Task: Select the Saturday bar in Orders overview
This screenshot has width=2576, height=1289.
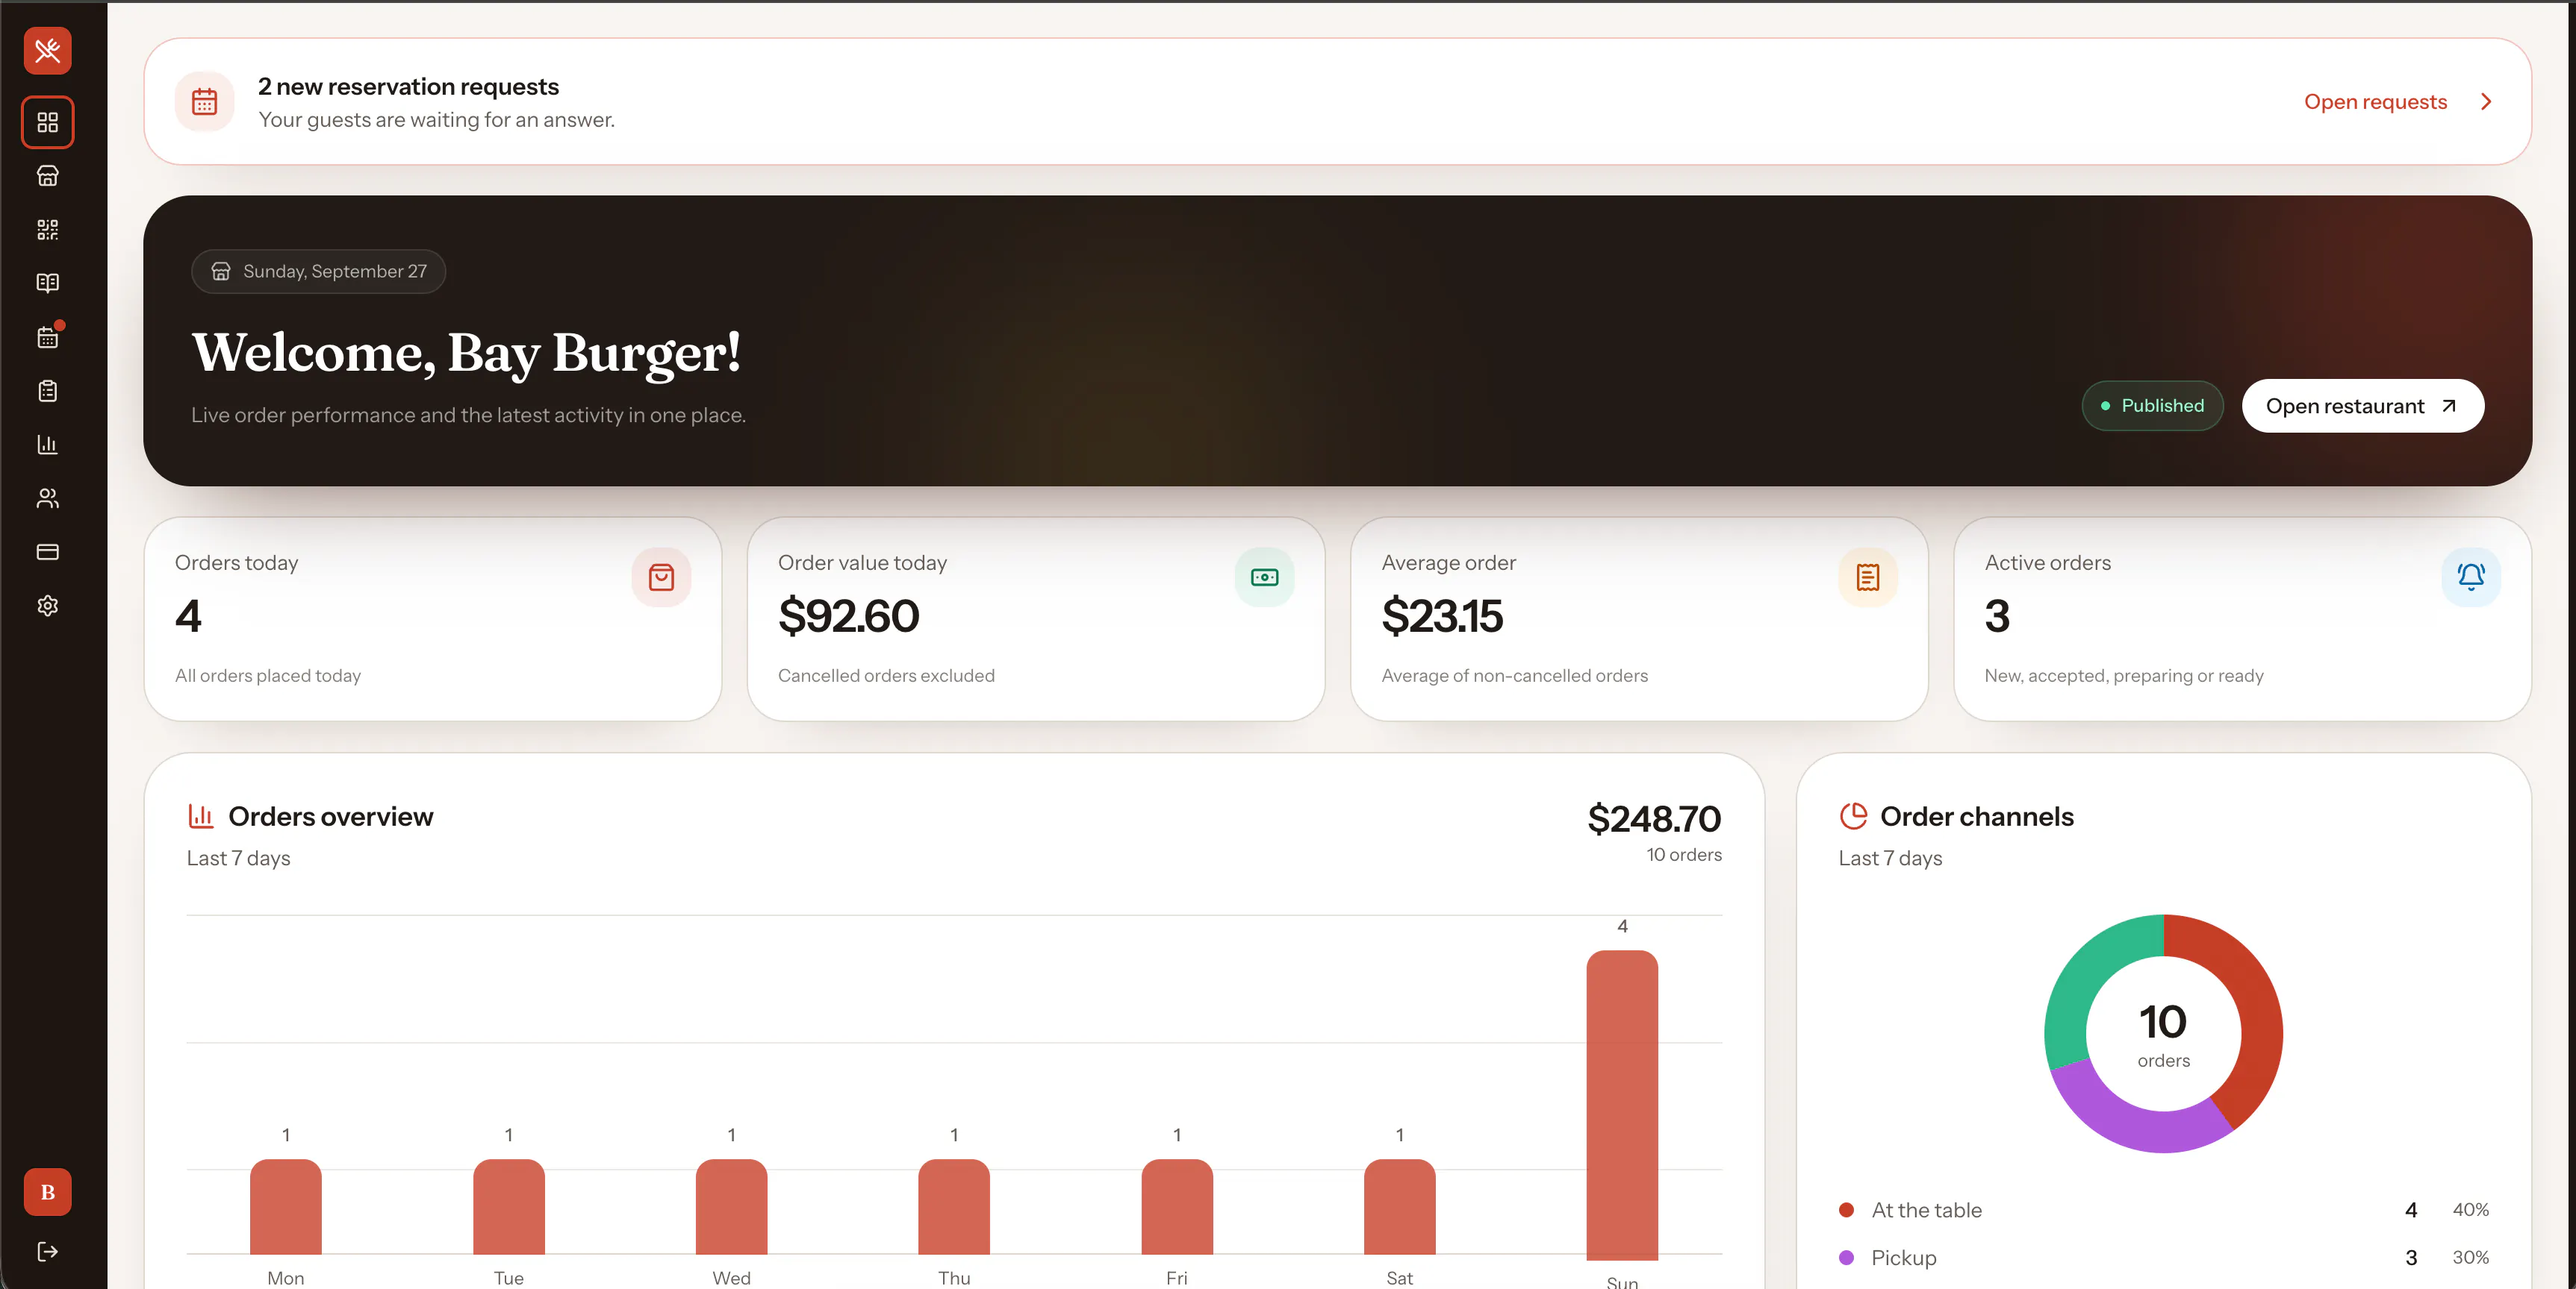Action: [1399, 1207]
